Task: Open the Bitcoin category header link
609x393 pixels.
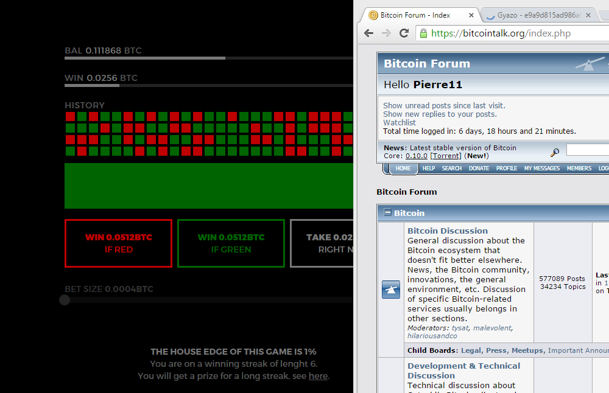Action: pyautogui.click(x=409, y=213)
